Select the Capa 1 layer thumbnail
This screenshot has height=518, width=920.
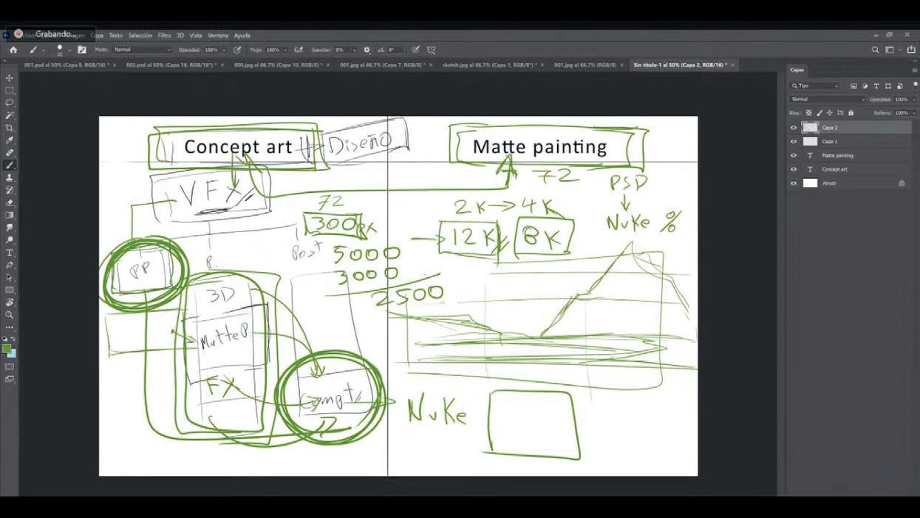(x=811, y=141)
